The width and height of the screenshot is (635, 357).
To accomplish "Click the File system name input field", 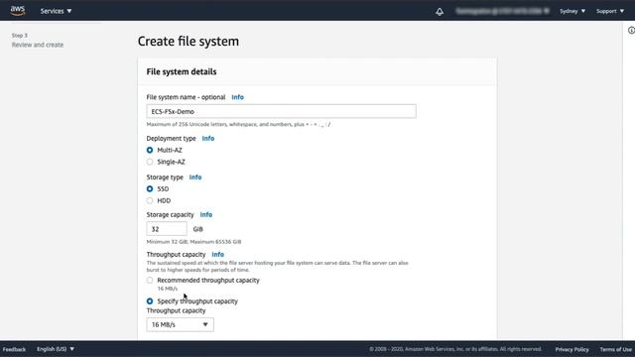I will (x=281, y=111).
